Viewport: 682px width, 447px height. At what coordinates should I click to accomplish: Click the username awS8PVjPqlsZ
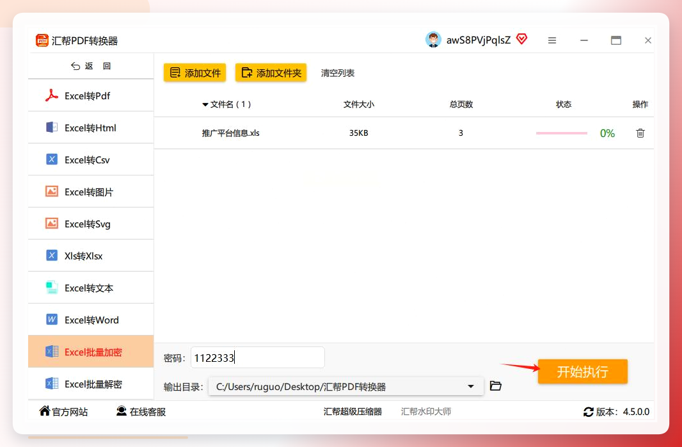click(x=479, y=40)
